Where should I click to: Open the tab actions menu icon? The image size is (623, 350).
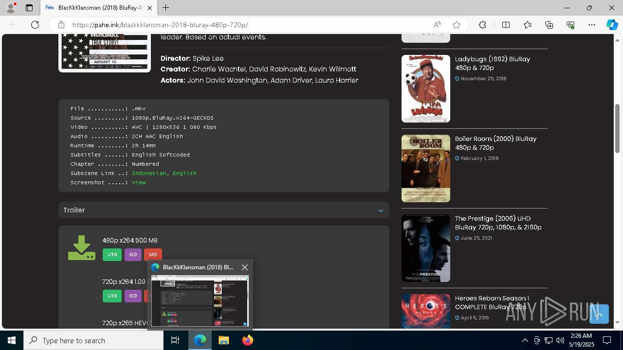click(x=29, y=8)
